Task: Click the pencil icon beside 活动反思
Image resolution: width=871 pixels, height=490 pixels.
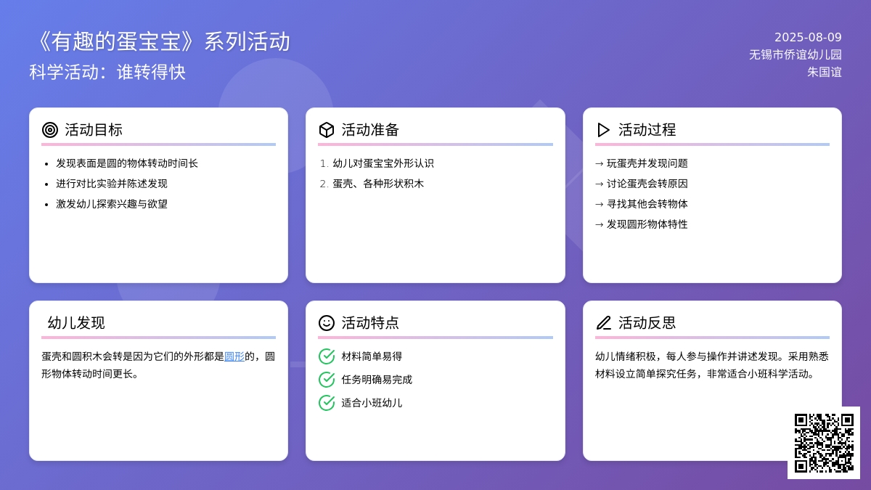Action: (603, 323)
